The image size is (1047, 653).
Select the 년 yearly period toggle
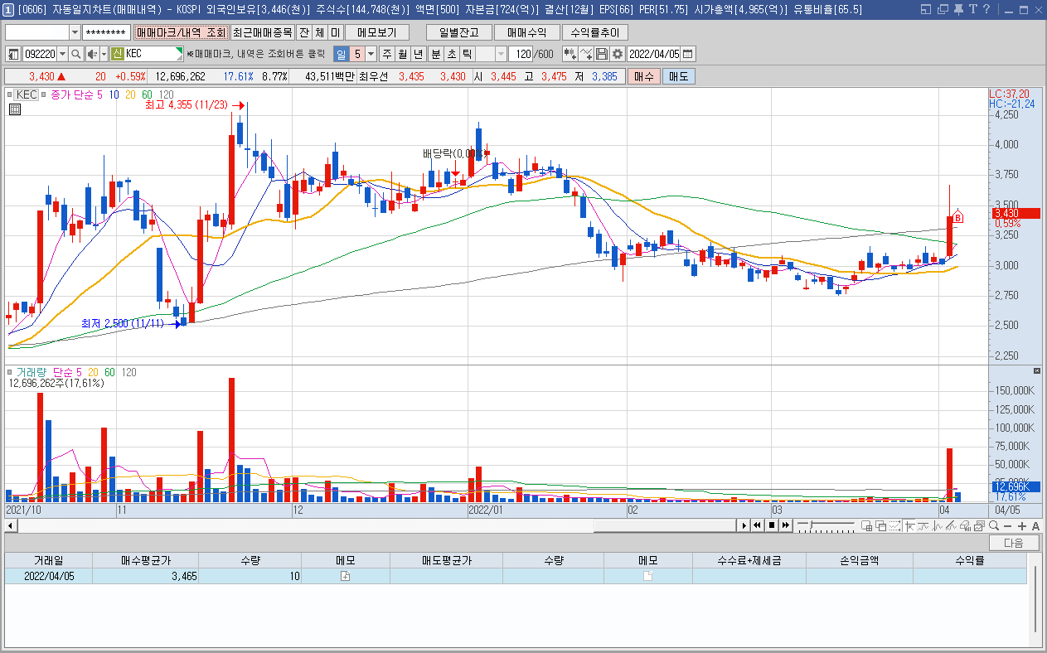pyautogui.click(x=417, y=54)
